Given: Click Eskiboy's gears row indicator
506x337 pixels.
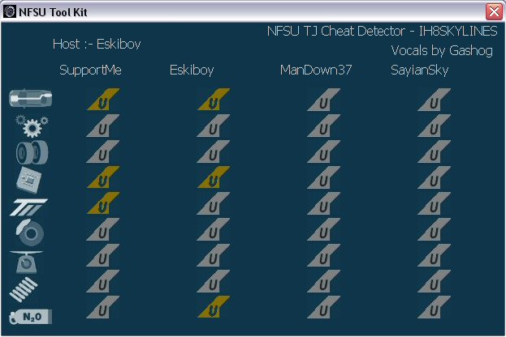Looking at the screenshot, I should [x=214, y=126].
